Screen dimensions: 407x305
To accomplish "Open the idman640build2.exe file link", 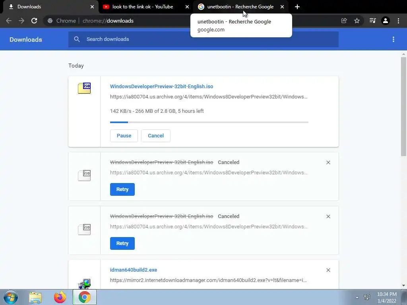I will coord(134,270).
